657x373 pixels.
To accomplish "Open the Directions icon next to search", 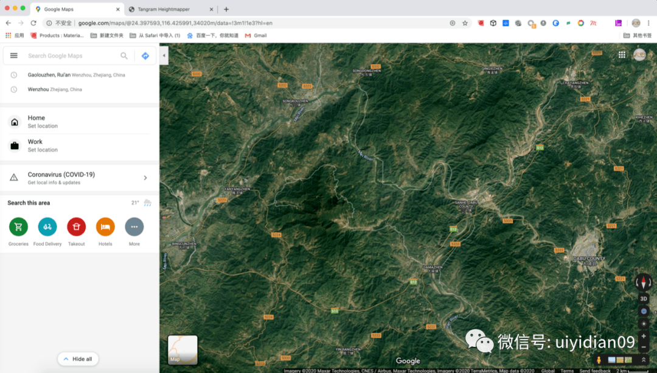I will point(145,55).
